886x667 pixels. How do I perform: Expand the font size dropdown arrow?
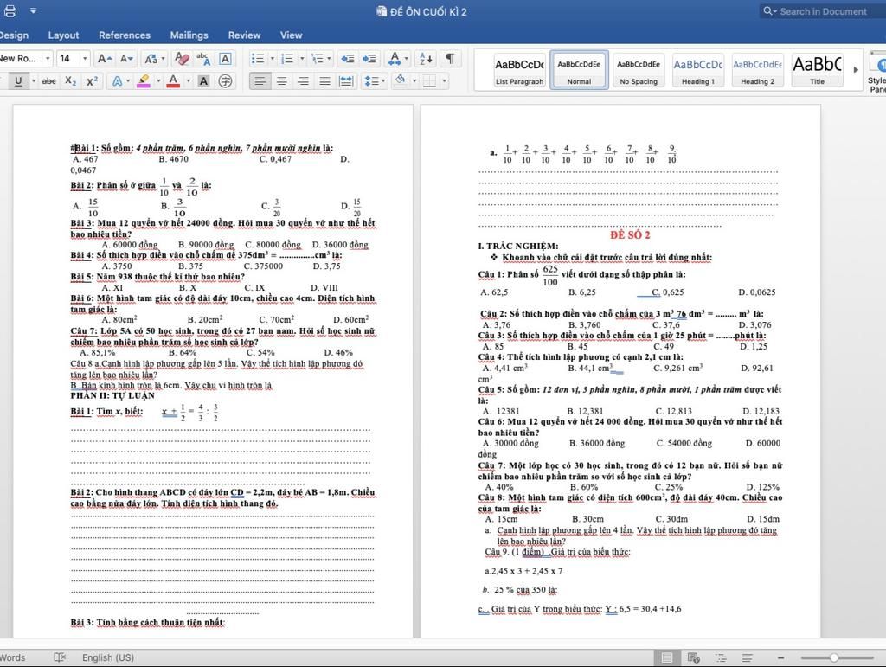coord(86,58)
